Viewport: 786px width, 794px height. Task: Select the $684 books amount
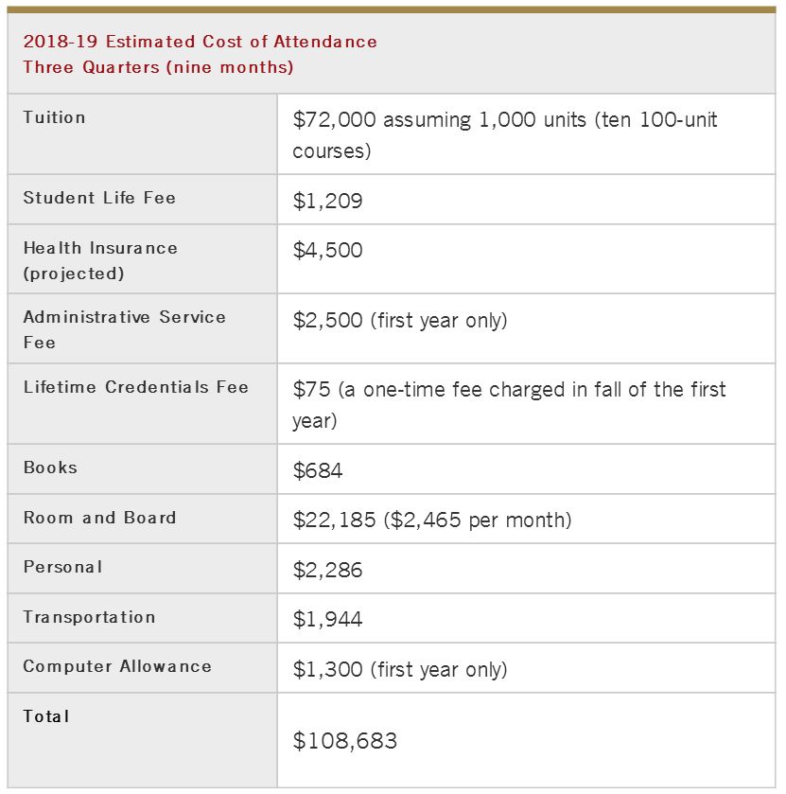(x=319, y=470)
